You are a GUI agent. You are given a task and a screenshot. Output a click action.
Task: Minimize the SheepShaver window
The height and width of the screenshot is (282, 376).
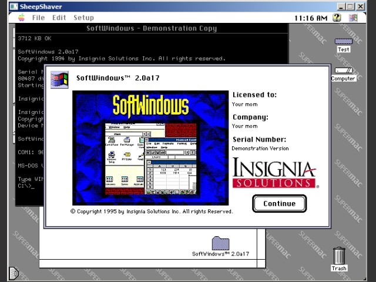click(341, 6)
